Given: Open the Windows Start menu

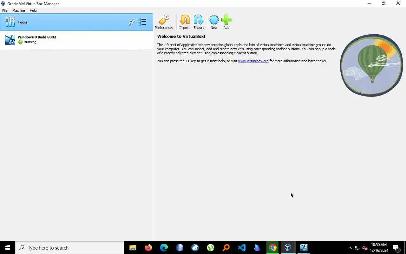Looking at the screenshot, I should [8, 248].
